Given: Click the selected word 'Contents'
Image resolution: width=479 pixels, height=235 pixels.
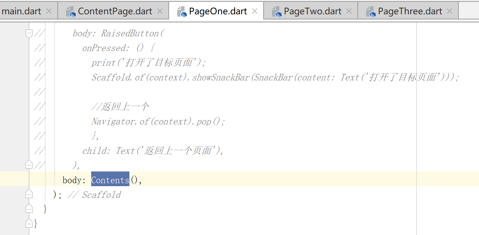Looking at the screenshot, I should click(110, 180).
